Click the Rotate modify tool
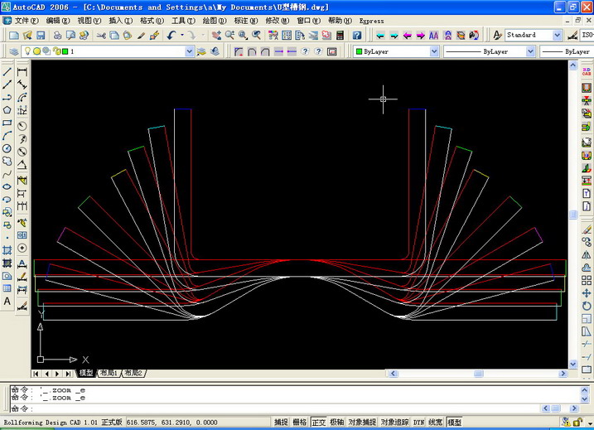Viewport: 594px width, 430px height. pyautogui.click(x=587, y=306)
